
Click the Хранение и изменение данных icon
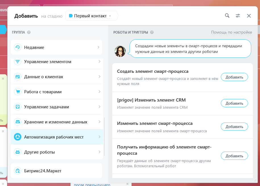[18, 122]
